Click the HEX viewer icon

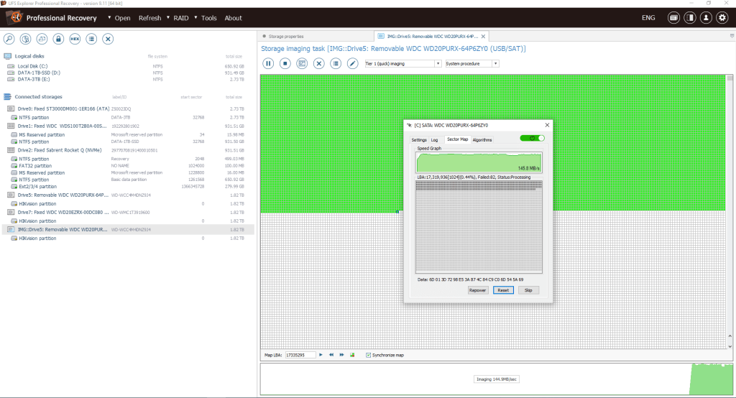[x=75, y=39]
